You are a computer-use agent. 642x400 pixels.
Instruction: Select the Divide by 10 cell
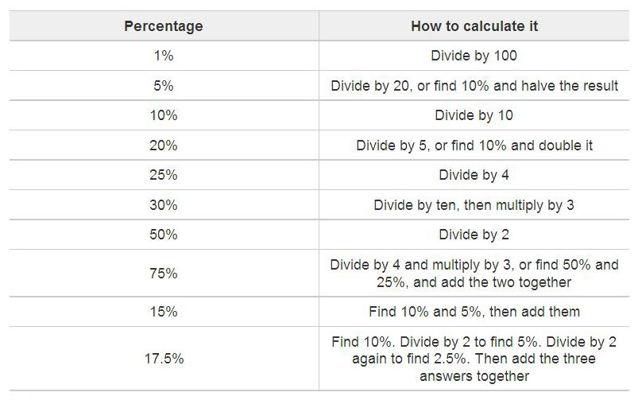click(474, 115)
